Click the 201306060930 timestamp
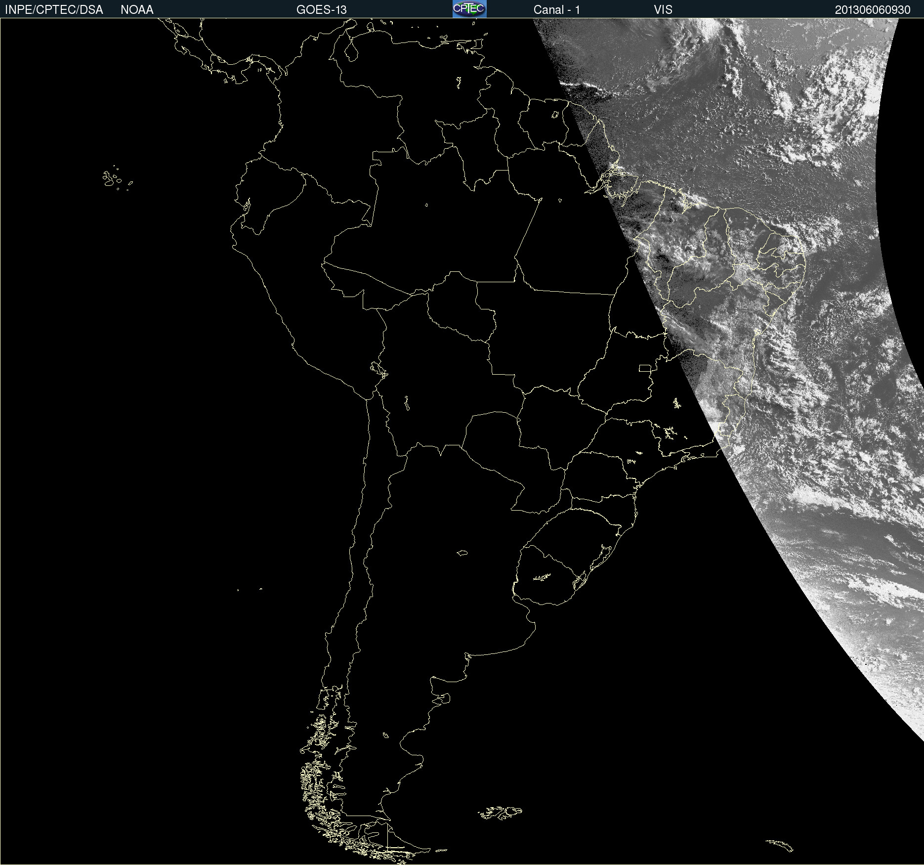Viewport: 924px width, 865px height. [872, 10]
